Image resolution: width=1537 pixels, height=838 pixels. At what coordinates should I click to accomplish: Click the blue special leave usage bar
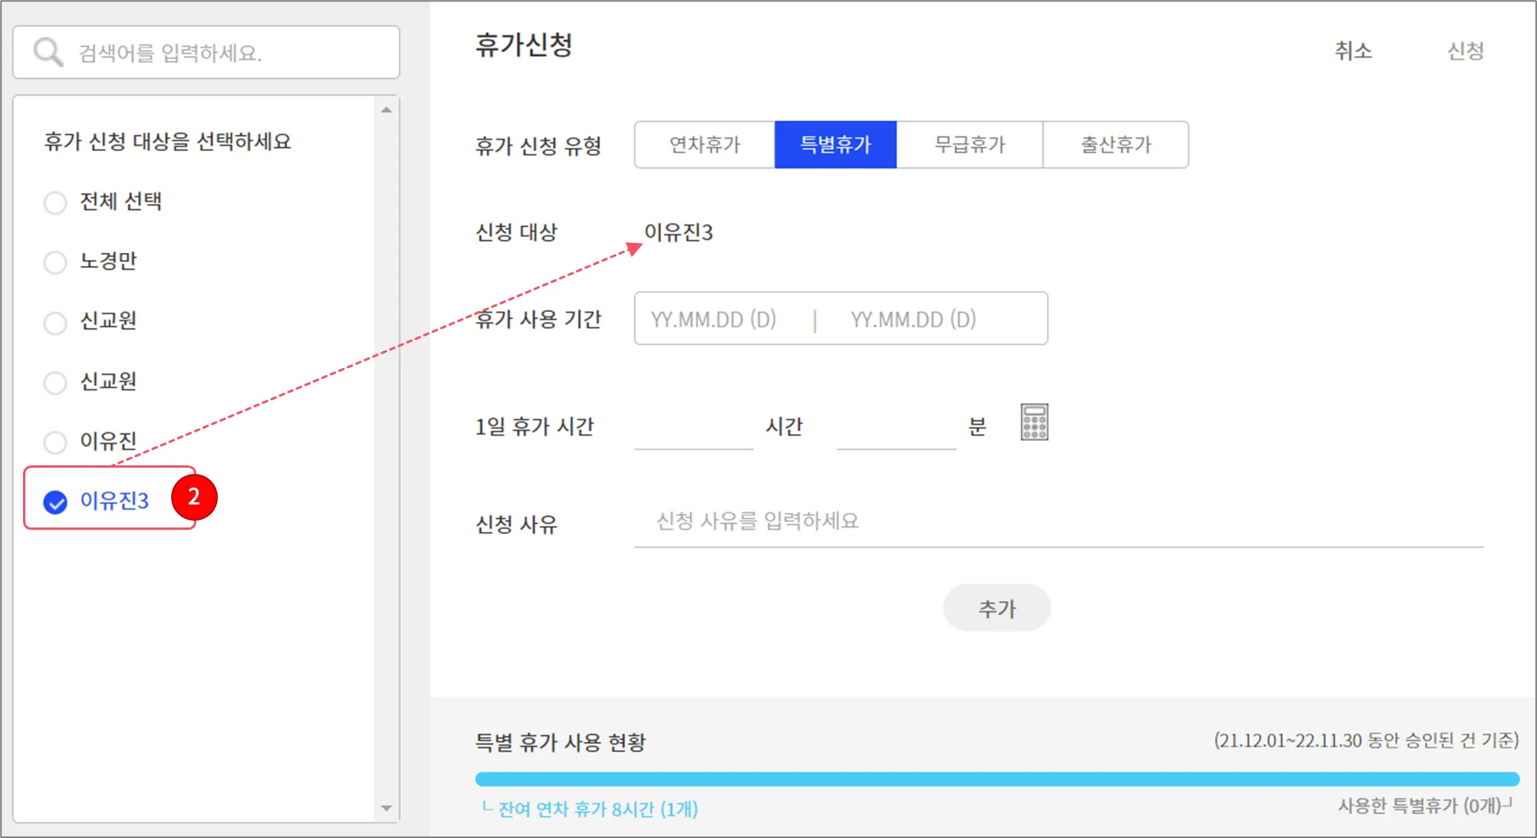[996, 779]
